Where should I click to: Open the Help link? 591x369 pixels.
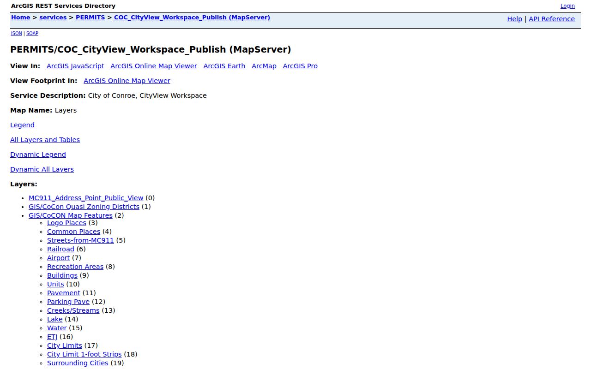[x=514, y=19]
